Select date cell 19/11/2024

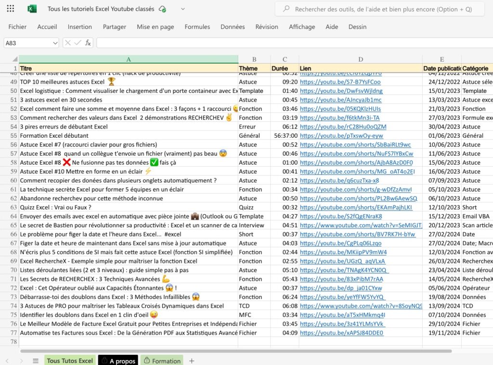click(442, 333)
